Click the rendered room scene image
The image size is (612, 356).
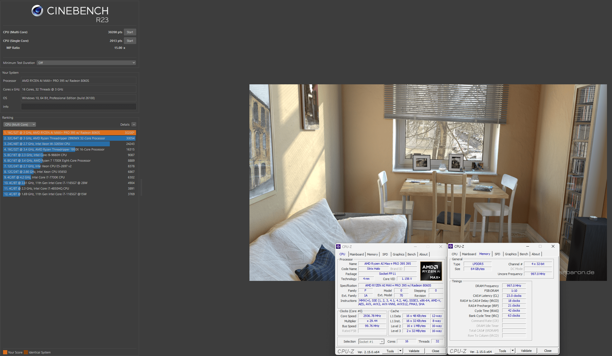point(428,183)
